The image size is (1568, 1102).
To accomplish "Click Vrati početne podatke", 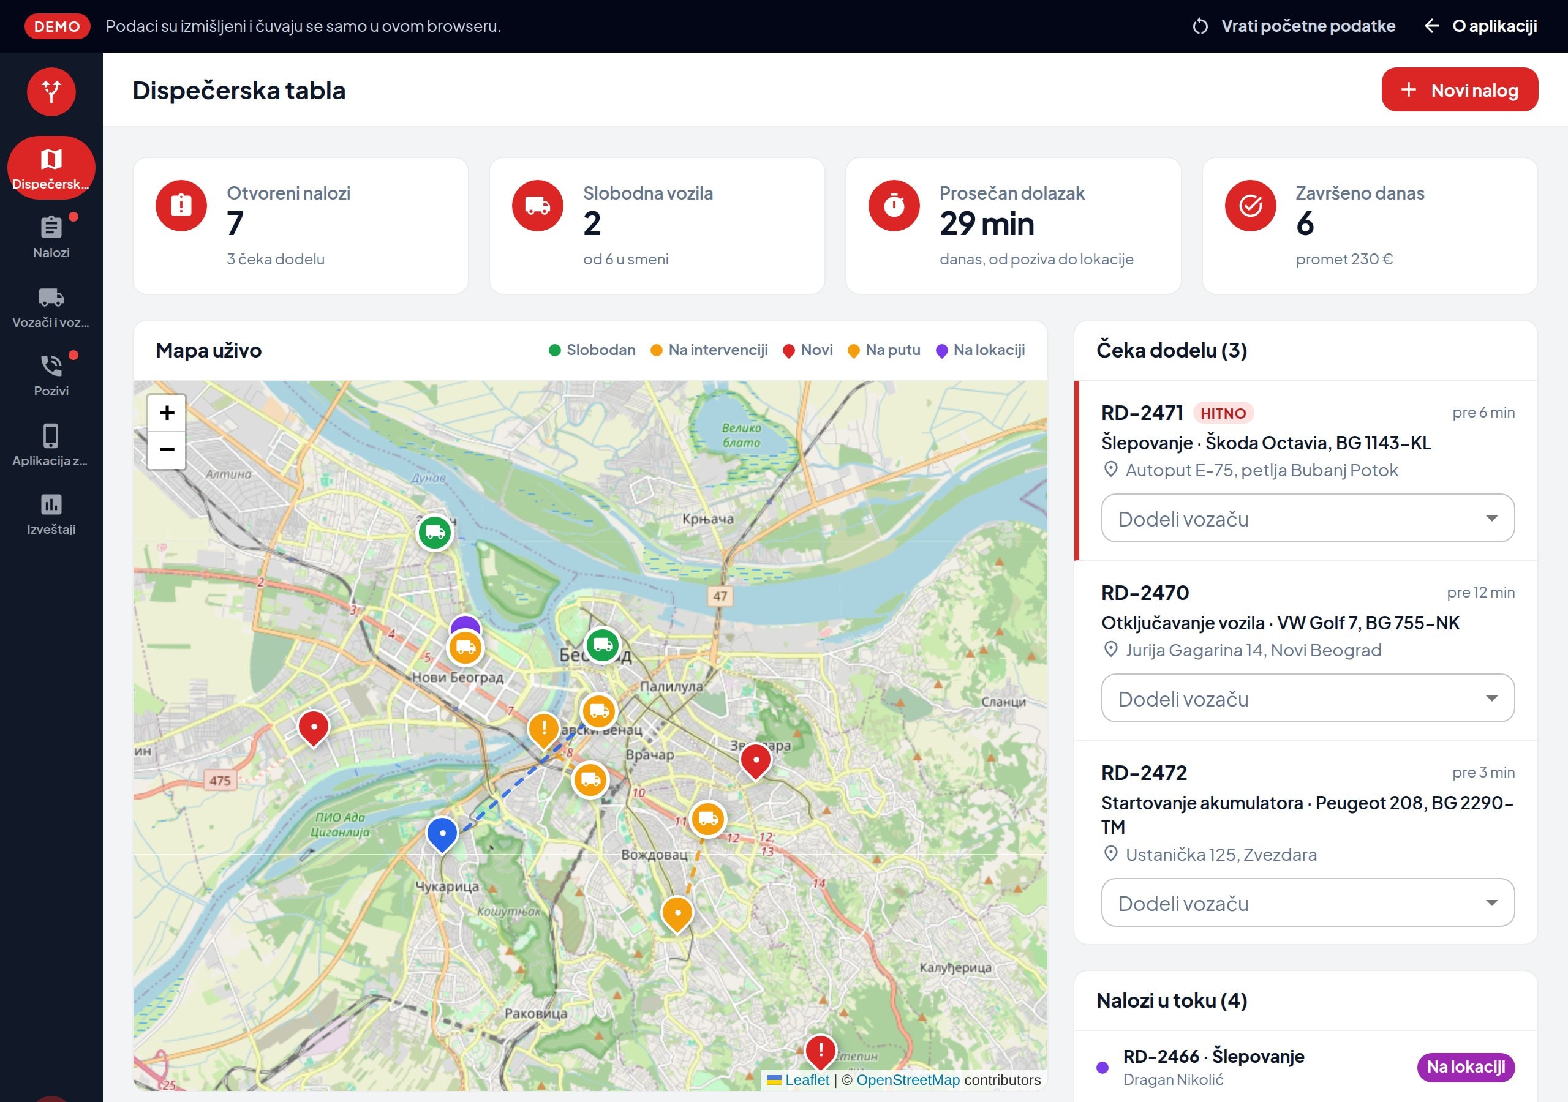I will coord(1294,26).
